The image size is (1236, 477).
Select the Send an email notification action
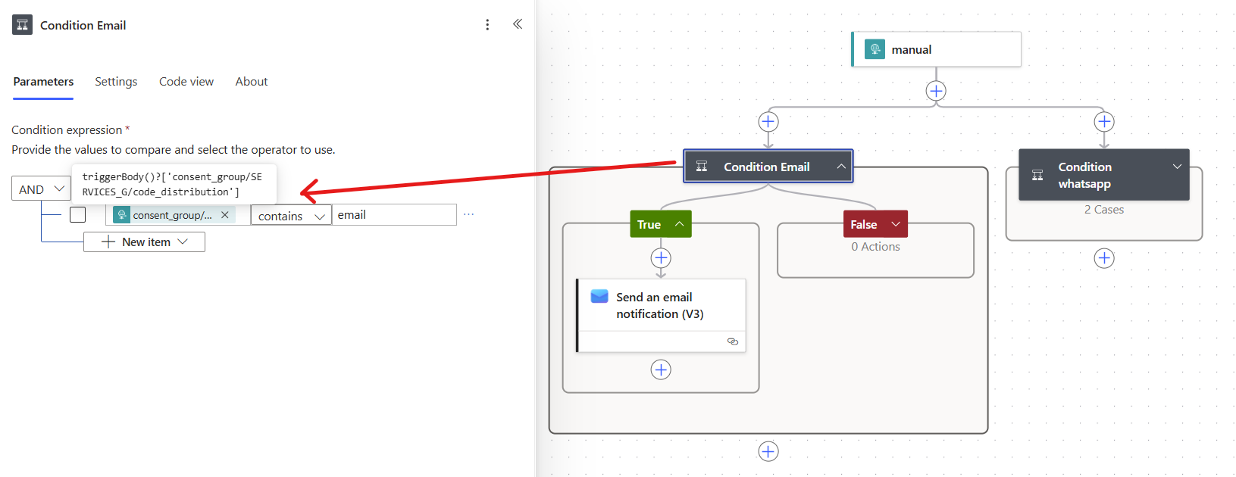tap(661, 306)
